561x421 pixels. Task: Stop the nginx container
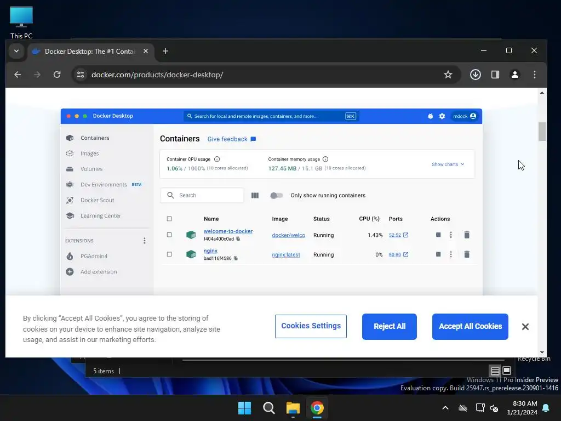(438, 254)
